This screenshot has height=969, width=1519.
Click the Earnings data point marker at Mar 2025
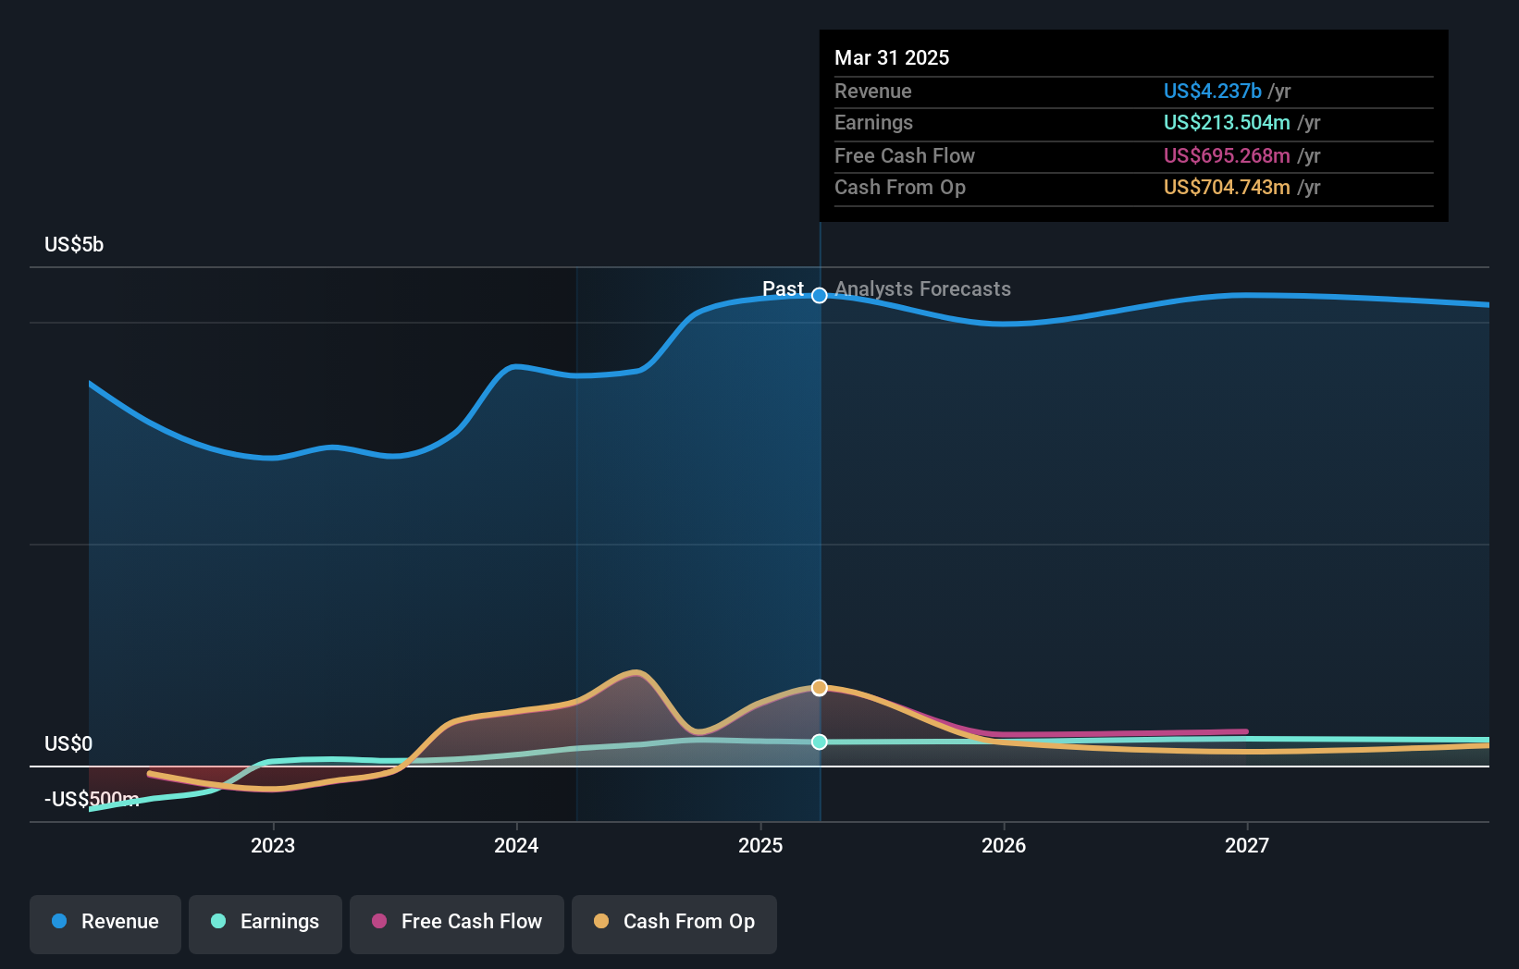point(820,742)
